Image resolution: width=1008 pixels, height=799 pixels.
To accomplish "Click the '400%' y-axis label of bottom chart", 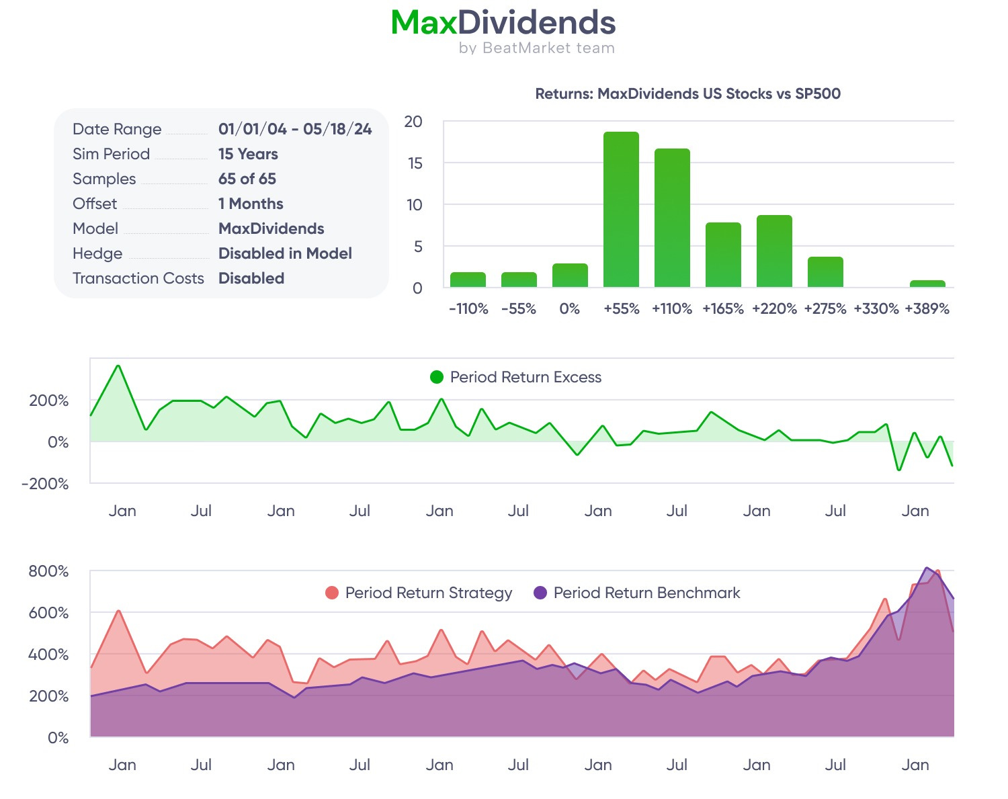I will pos(48,655).
